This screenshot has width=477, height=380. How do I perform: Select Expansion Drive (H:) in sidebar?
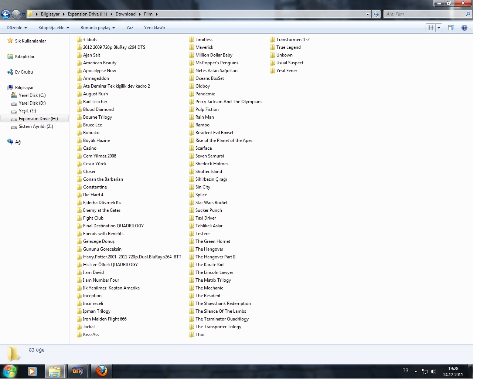(35, 119)
